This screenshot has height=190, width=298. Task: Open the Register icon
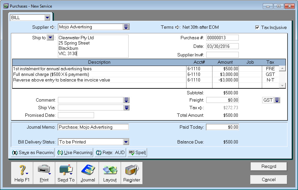tap(132, 173)
